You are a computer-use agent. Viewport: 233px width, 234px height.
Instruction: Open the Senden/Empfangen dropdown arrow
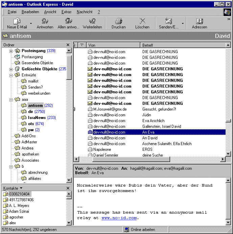[183, 24]
